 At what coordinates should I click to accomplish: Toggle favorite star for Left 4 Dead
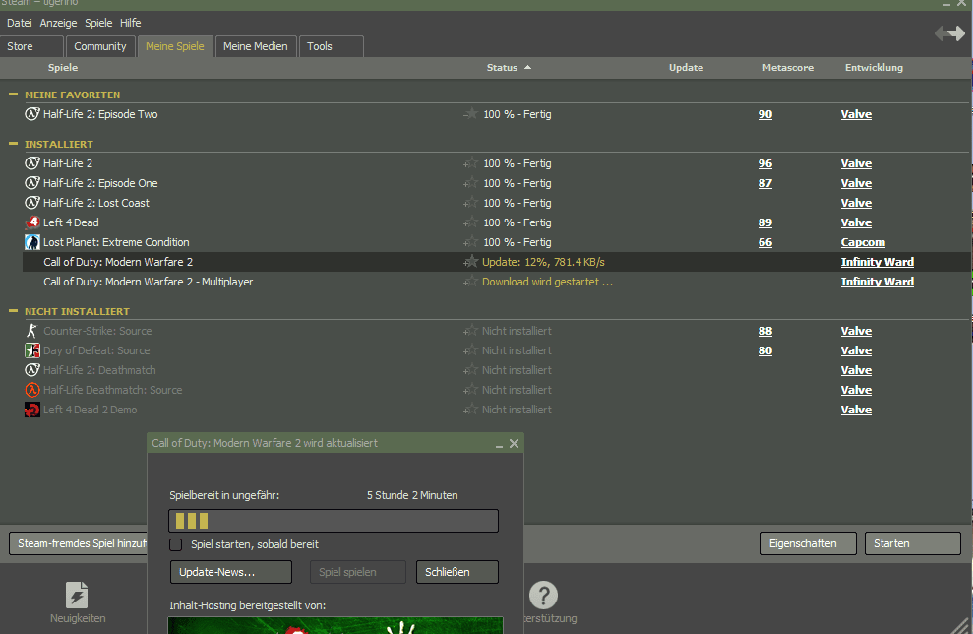[x=471, y=222]
